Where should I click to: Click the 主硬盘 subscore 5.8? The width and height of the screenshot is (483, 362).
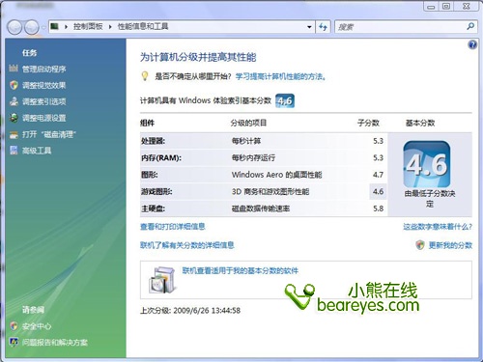(x=378, y=209)
